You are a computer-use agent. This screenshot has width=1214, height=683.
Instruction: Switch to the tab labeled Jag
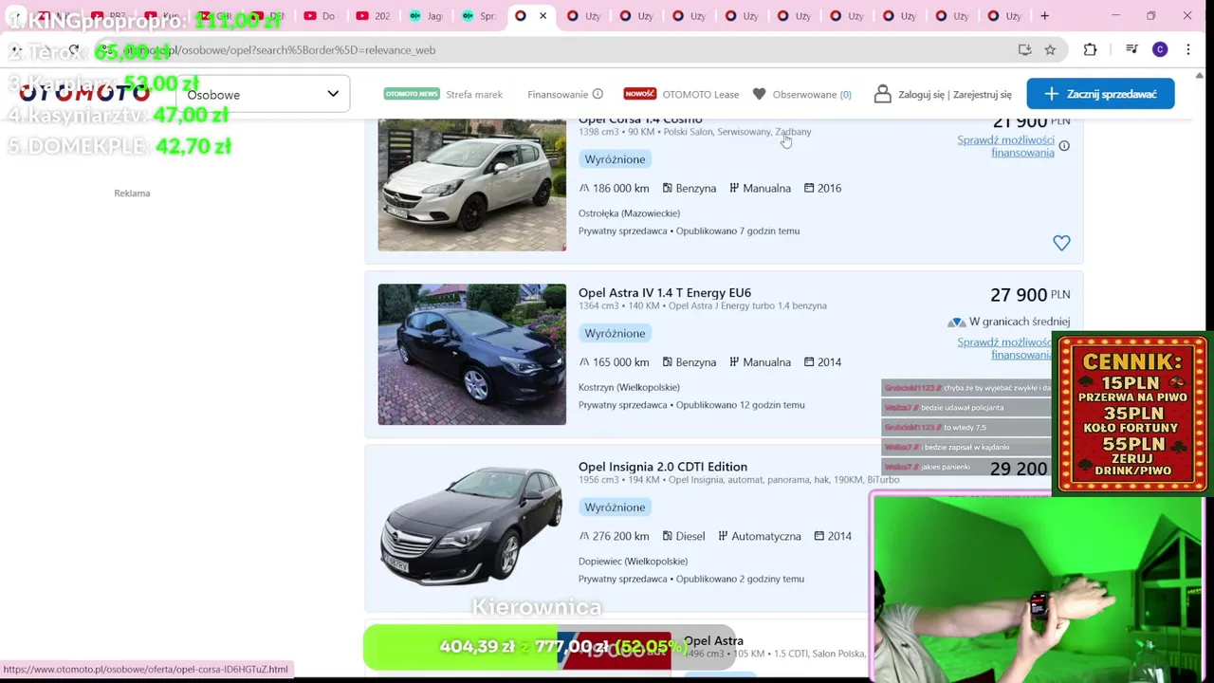pos(425,16)
